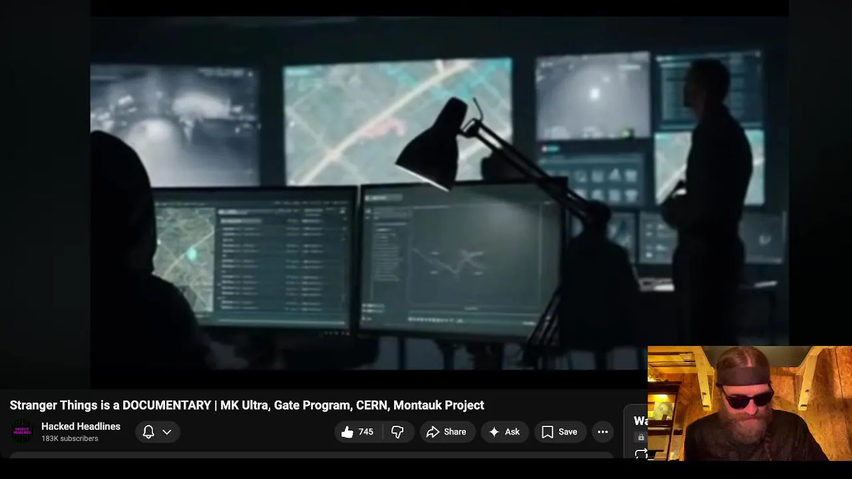
Task: Like the video with thumbs up
Action: point(357,432)
